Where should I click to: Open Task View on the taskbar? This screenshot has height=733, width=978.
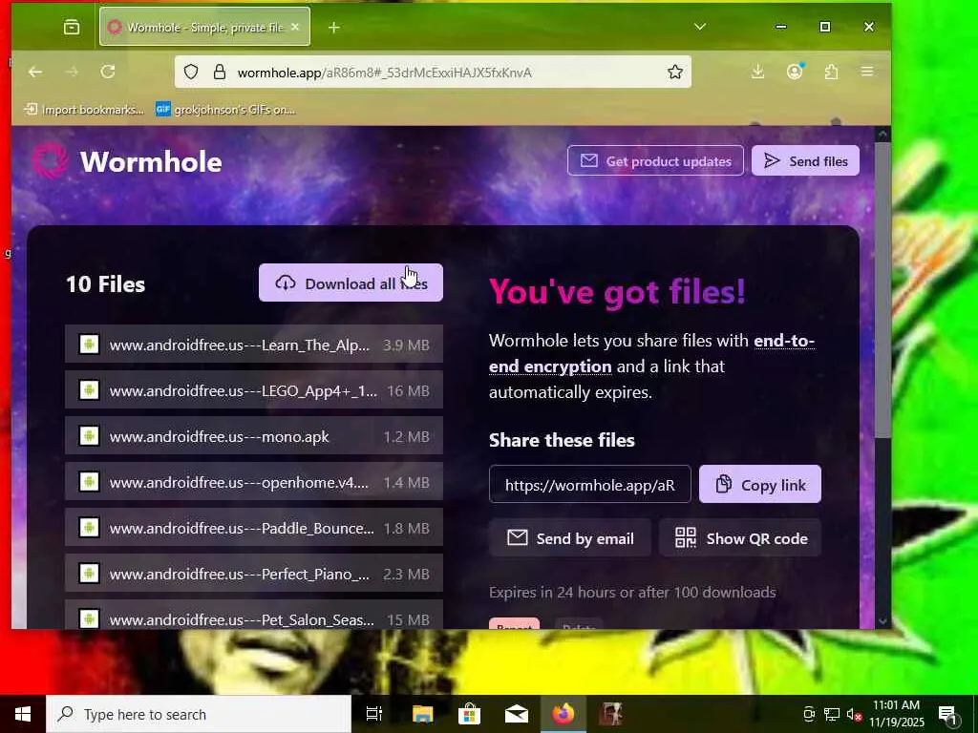[x=374, y=714]
